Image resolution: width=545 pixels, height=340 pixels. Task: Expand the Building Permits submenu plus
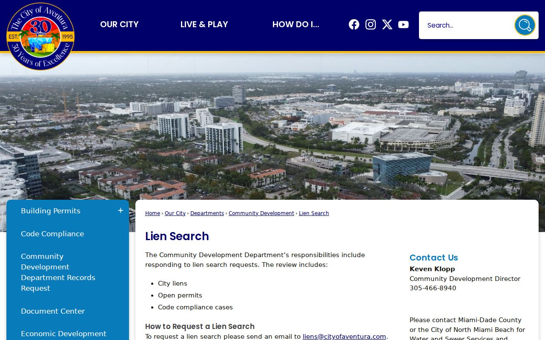[120, 211]
